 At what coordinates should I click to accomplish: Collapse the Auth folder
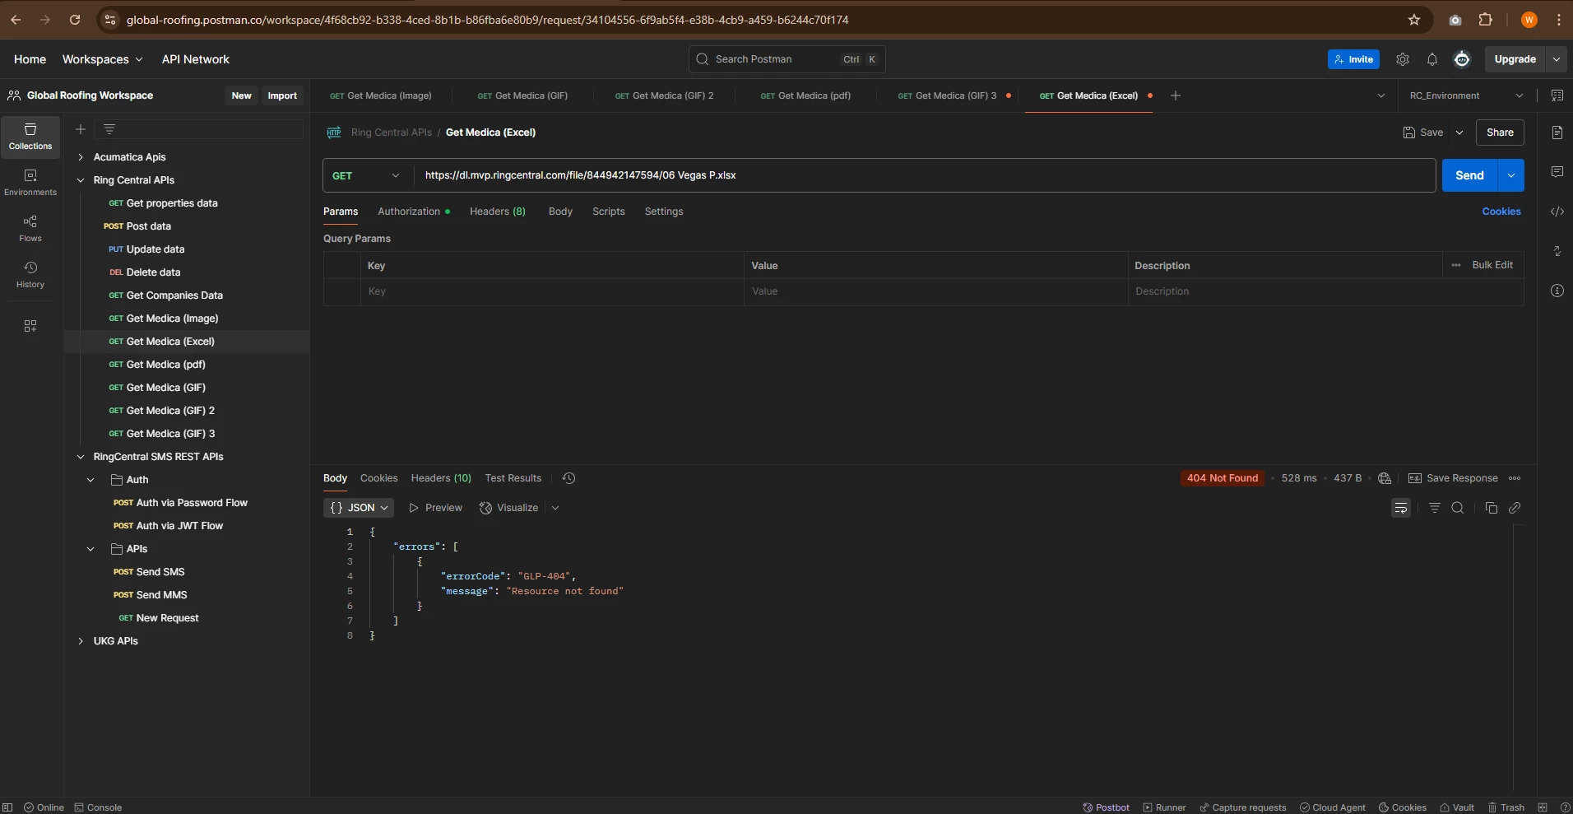tap(90, 480)
